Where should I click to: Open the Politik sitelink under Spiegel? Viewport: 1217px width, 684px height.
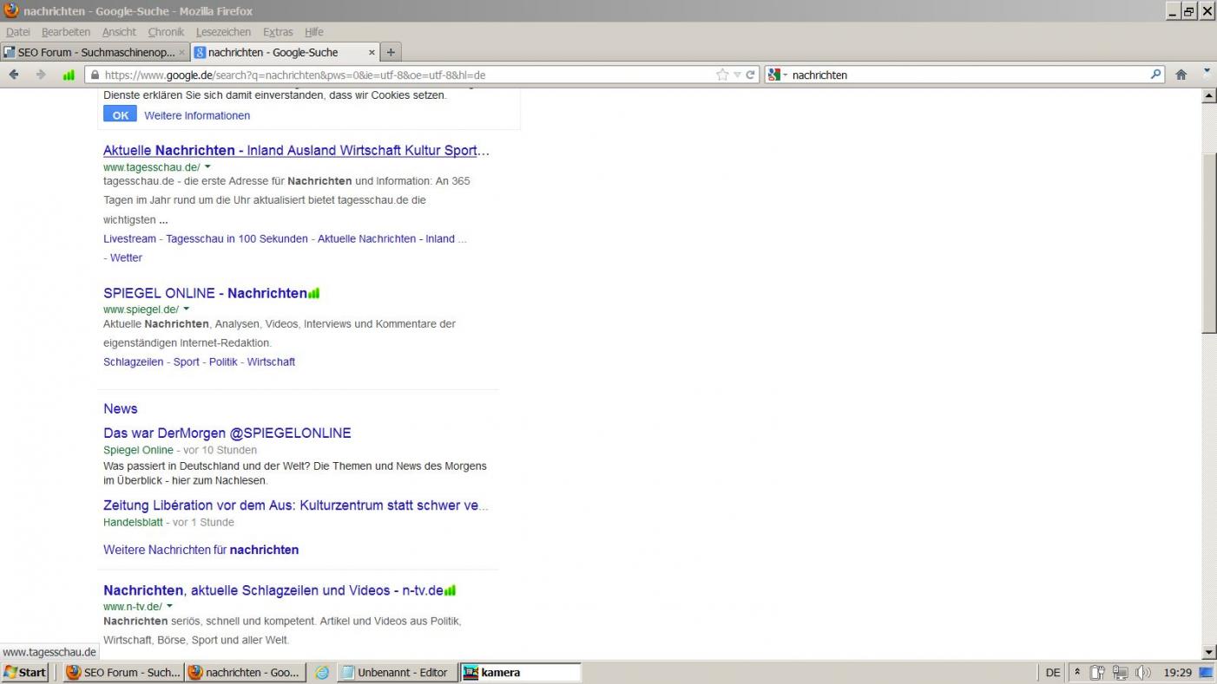[223, 362]
